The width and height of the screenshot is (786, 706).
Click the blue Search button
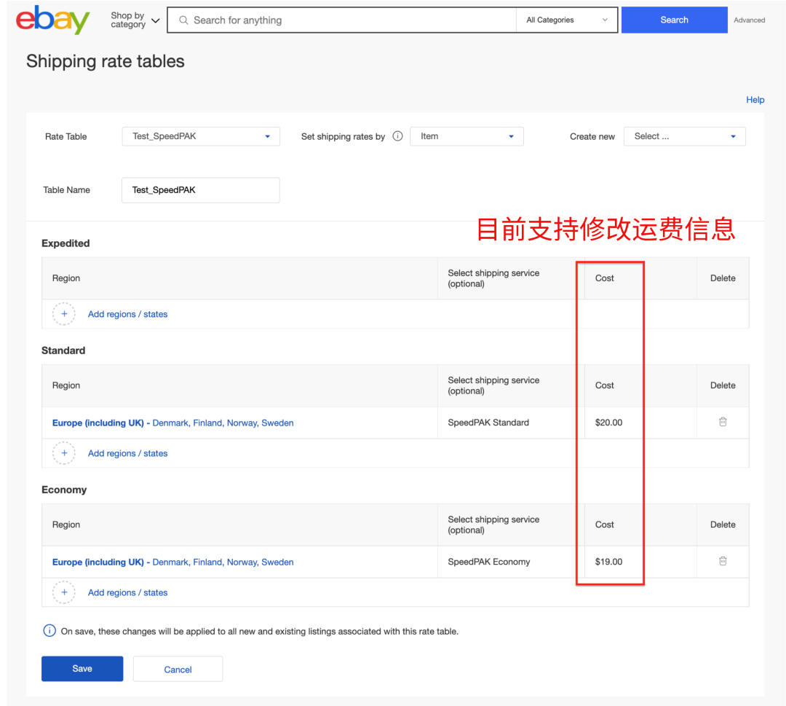(674, 20)
